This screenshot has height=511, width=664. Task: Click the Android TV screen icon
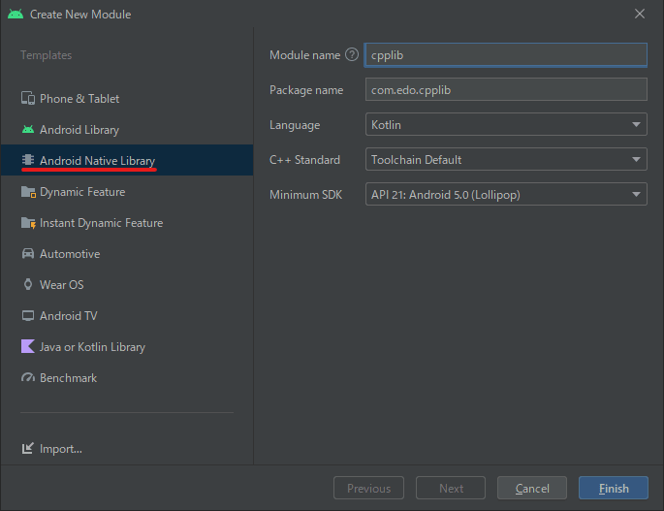28,316
